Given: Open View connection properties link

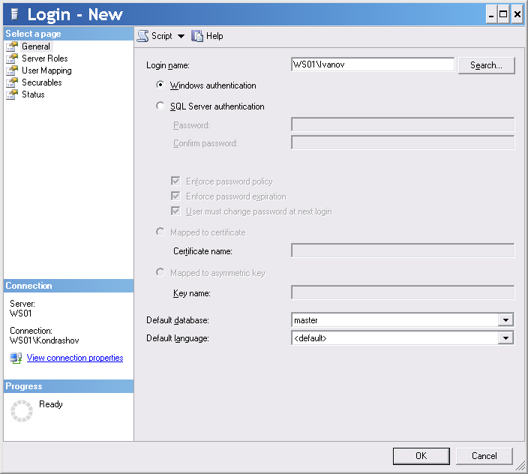Looking at the screenshot, I should click(75, 358).
